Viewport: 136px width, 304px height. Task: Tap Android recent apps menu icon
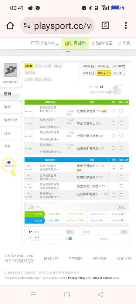click(x=33, y=295)
